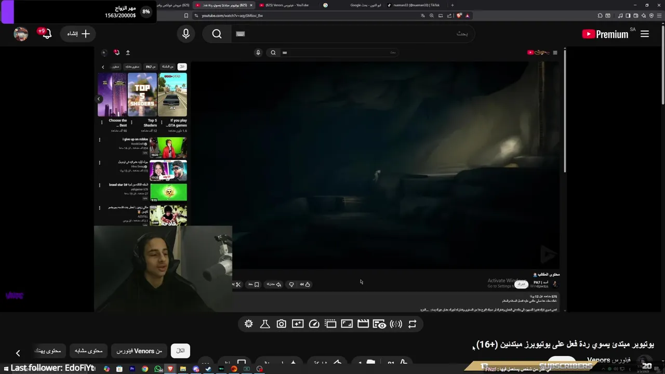Click the YouTube voice search microphone

click(186, 34)
